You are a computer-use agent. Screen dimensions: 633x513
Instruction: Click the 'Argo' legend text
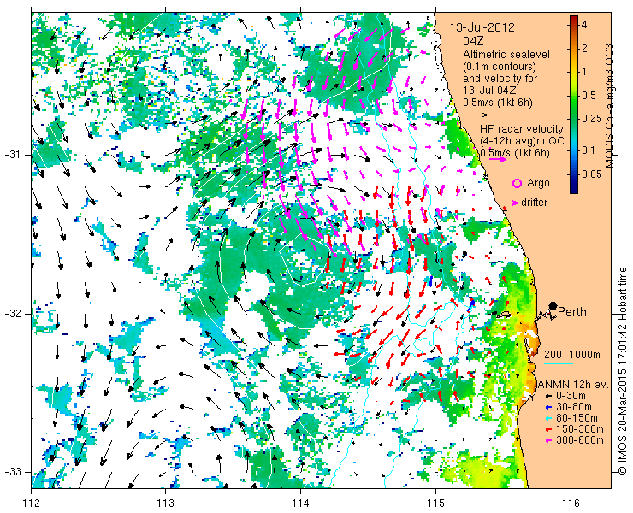click(x=539, y=183)
